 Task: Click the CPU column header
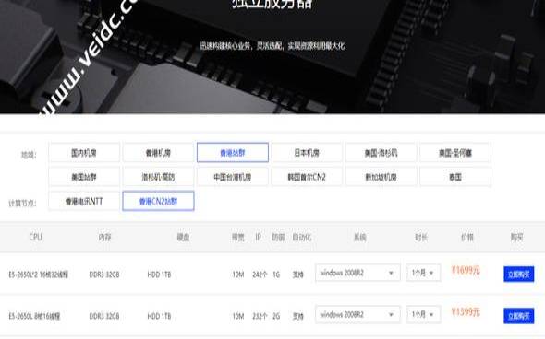coord(35,237)
